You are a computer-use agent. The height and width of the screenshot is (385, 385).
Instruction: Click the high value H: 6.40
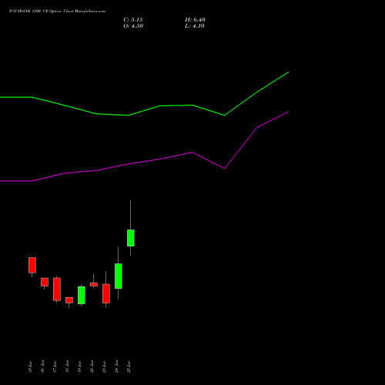coord(195,20)
